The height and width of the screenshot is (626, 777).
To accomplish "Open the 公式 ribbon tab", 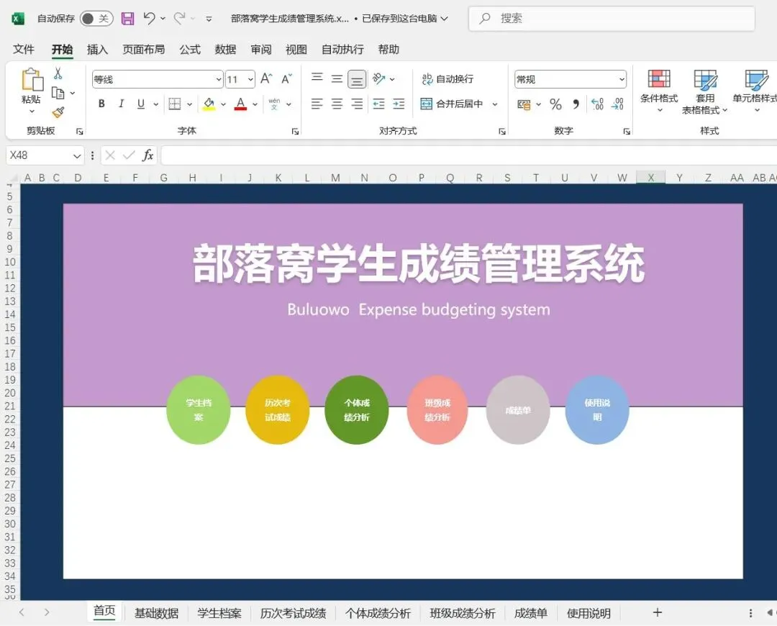I will pos(190,50).
